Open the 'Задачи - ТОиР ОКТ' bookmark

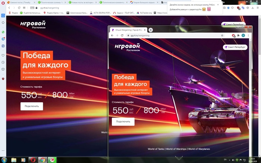click(x=124, y=13)
